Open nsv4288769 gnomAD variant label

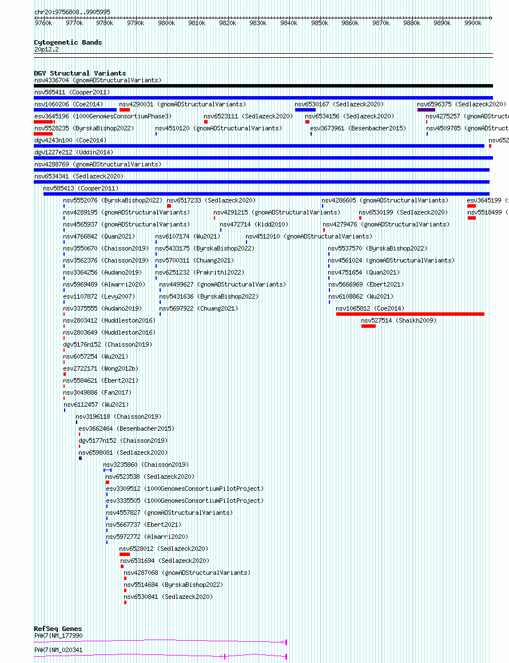pyautogui.click(x=98, y=164)
